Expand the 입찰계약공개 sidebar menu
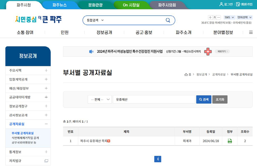The height and width of the screenshot is (167, 257). 46,79
